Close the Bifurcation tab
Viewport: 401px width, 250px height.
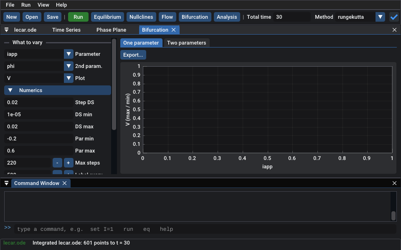click(174, 30)
